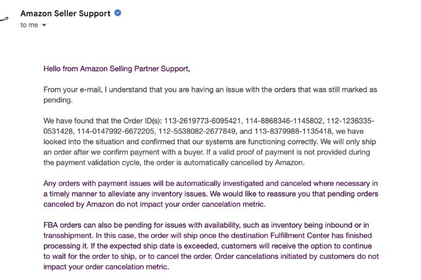Image resolution: width=421 pixels, height=280 pixels.
Task: Click order ID 114-0147992-6672205
Action: 113,132
